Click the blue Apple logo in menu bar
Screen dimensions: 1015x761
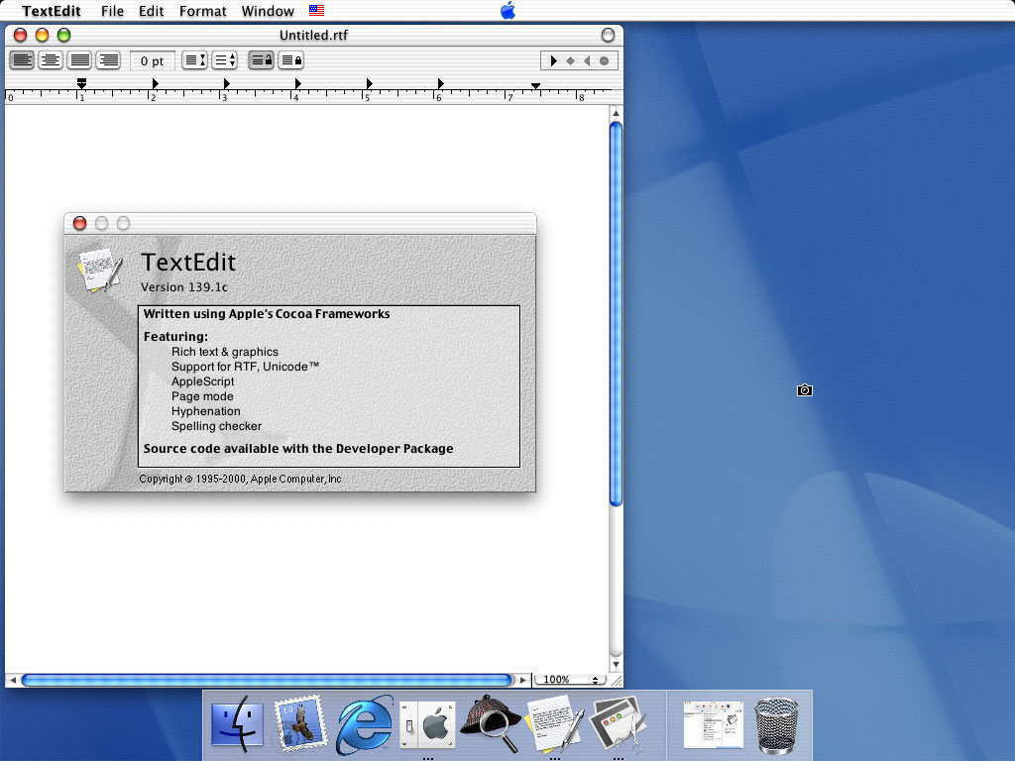[508, 10]
